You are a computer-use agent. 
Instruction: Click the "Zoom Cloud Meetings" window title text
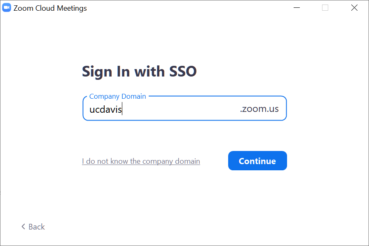(50, 8)
